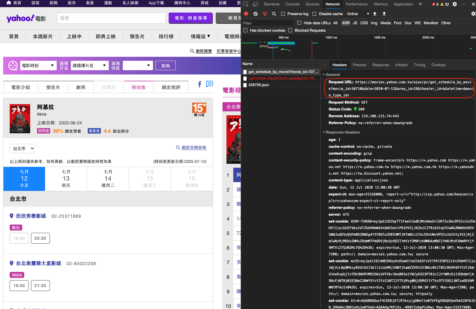Open the 請選擇片名 dropdown
The width and height of the screenshot is (476, 309).
coord(90,66)
